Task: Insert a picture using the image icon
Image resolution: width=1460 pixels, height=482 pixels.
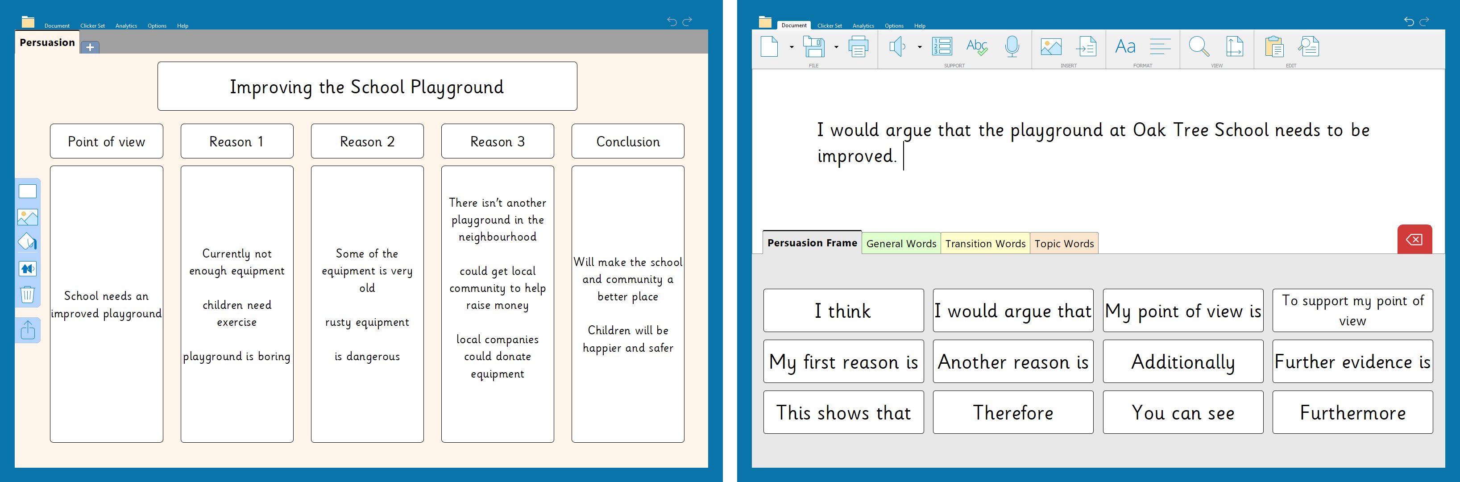Action: (x=1051, y=46)
